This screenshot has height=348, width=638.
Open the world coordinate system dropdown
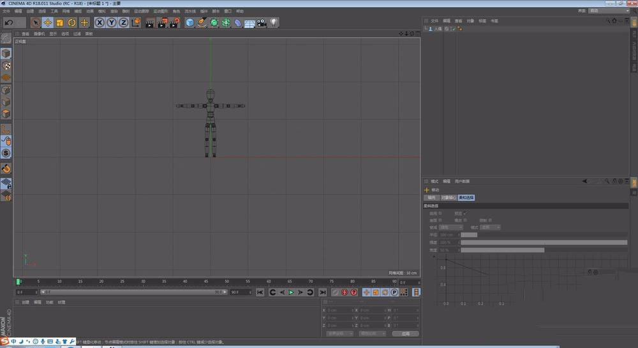point(340,333)
